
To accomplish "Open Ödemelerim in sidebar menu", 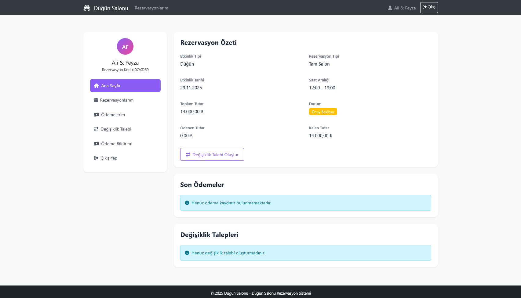I will (113, 115).
